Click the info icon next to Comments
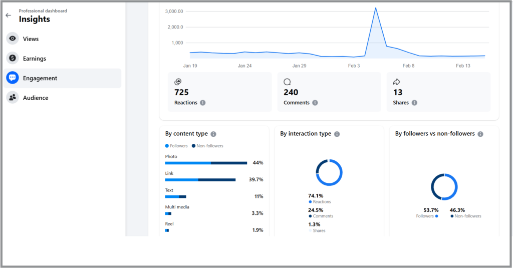This screenshot has width=513, height=268. (315, 103)
